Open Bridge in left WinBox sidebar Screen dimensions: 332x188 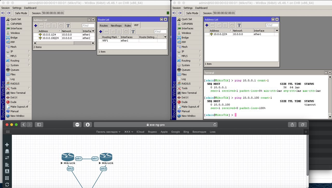pyautogui.click(x=14, y=37)
